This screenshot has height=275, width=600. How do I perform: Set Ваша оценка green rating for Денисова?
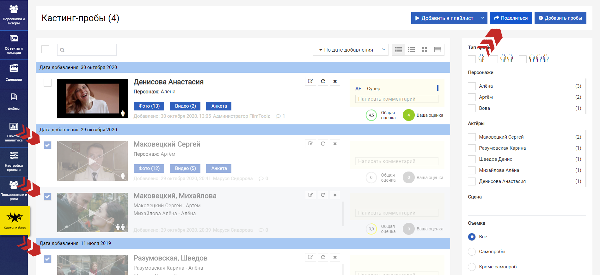pos(408,115)
